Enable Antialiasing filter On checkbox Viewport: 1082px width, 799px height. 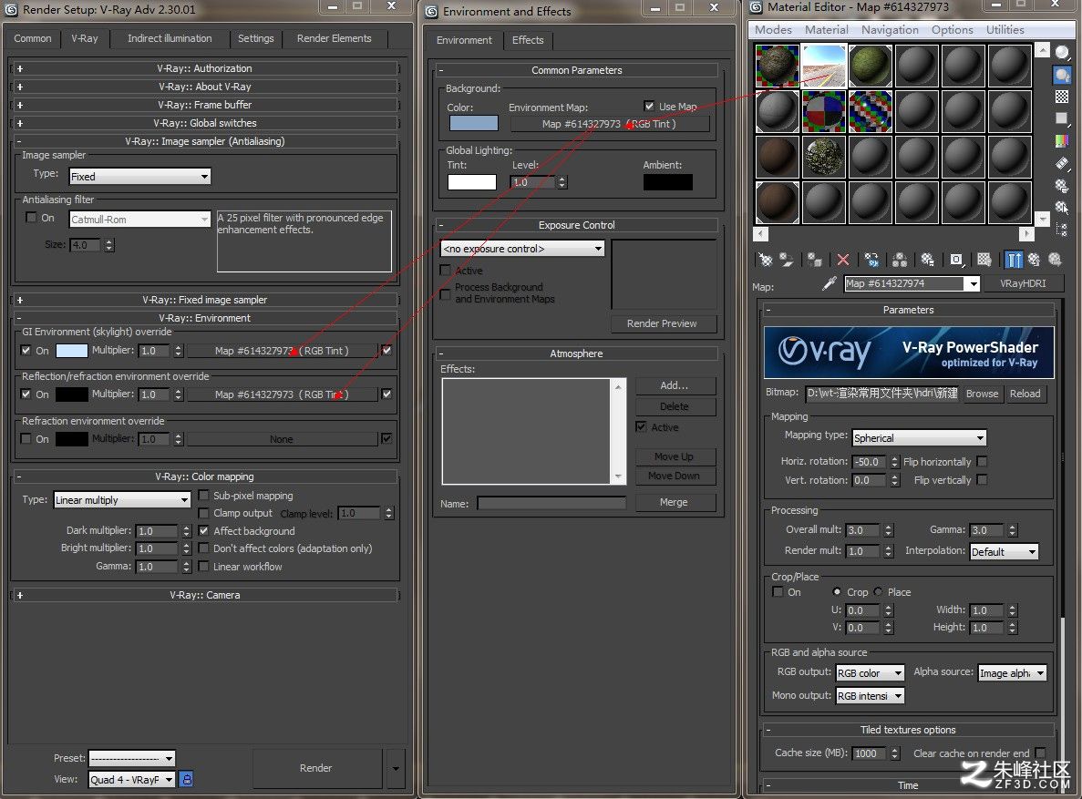[31, 218]
